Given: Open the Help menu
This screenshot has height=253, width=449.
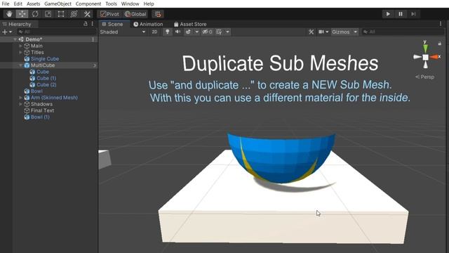Looking at the screenshot, I should tap(149, 4).
